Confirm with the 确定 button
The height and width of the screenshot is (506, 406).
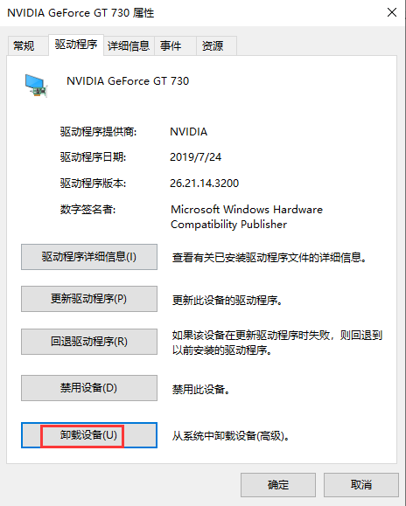click(278, 485)
